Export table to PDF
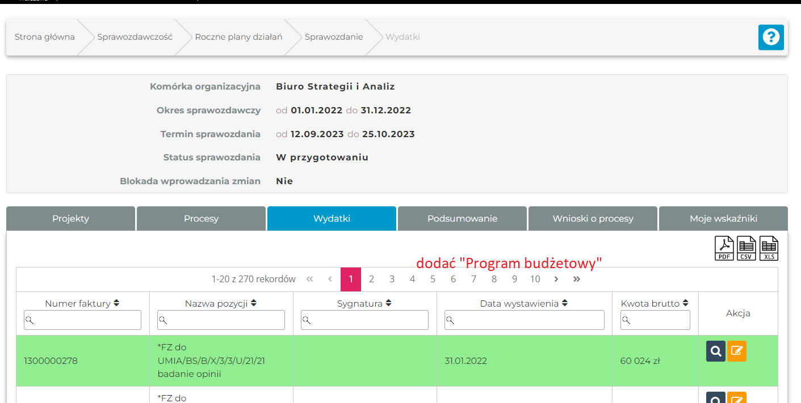Screen dimensions: 801x403 coord(724,248)
